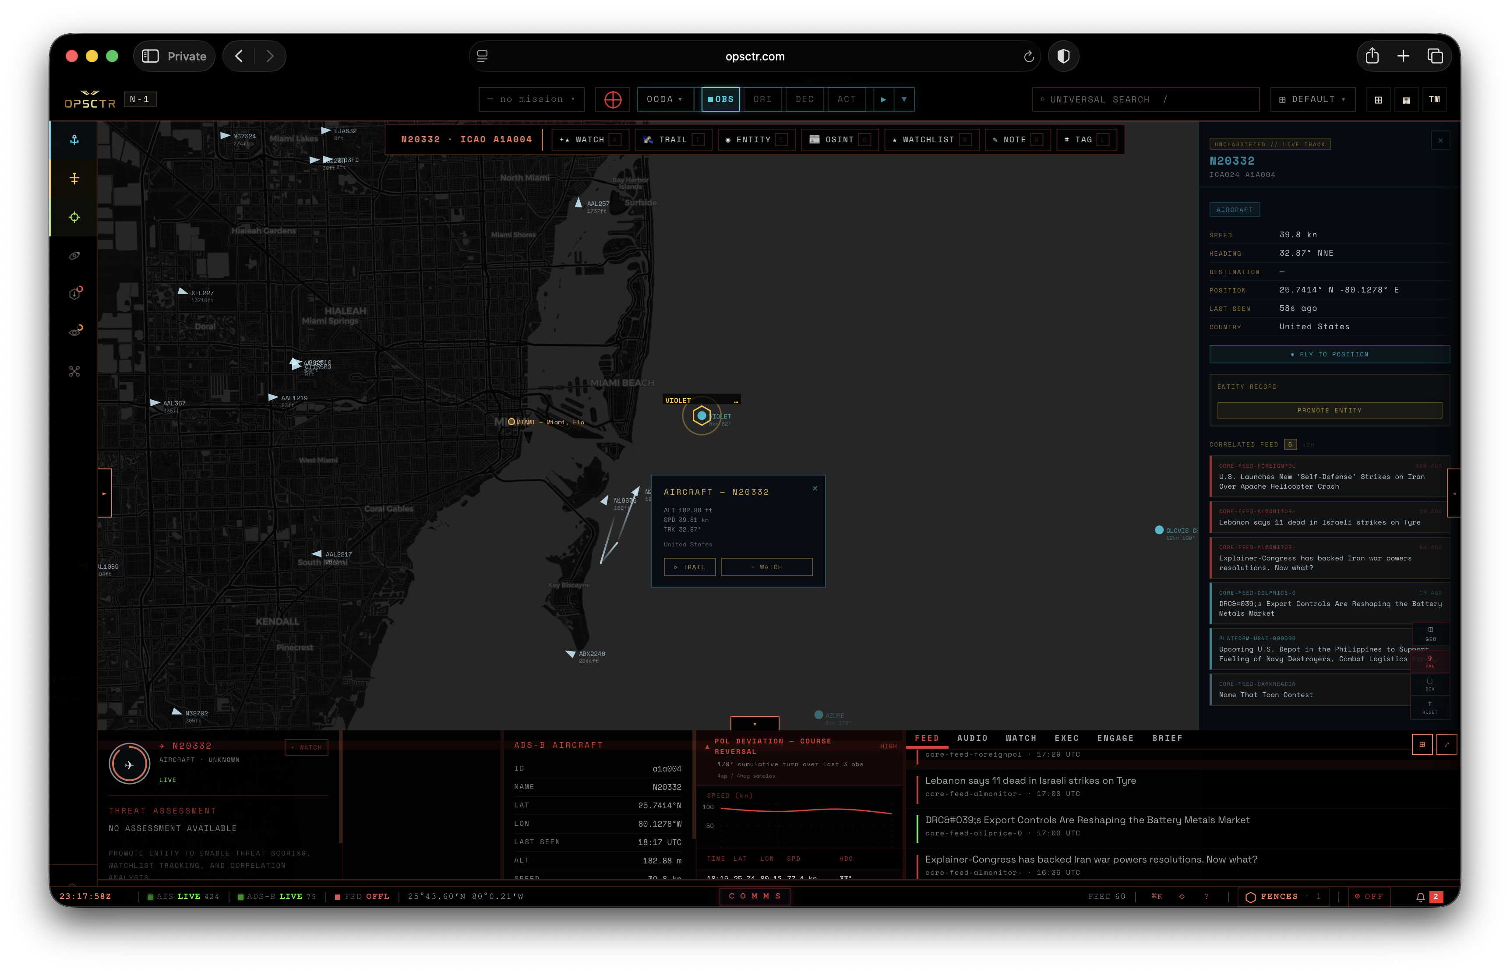
Task: Click the grid layout icon beside DEFAULT
Action: click(1378, 99)
